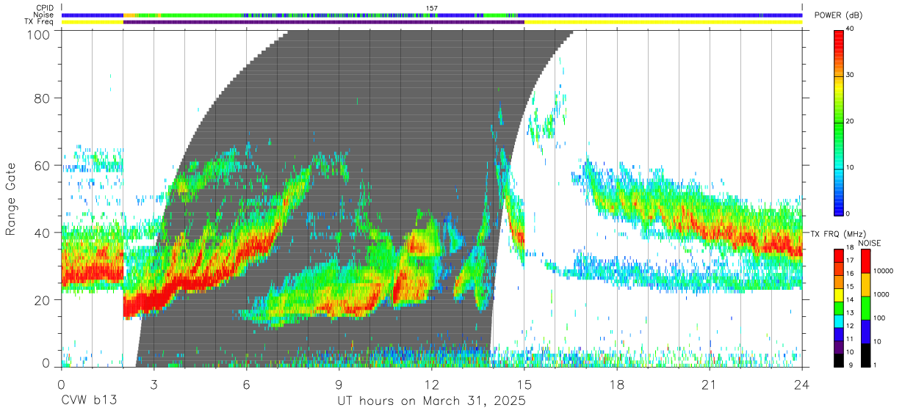The width and height of the screenshot is (902, 416).
Task: Click the CPID value 157
Action: coord(432,8)
